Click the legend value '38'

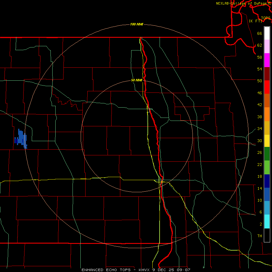[260, 117]
